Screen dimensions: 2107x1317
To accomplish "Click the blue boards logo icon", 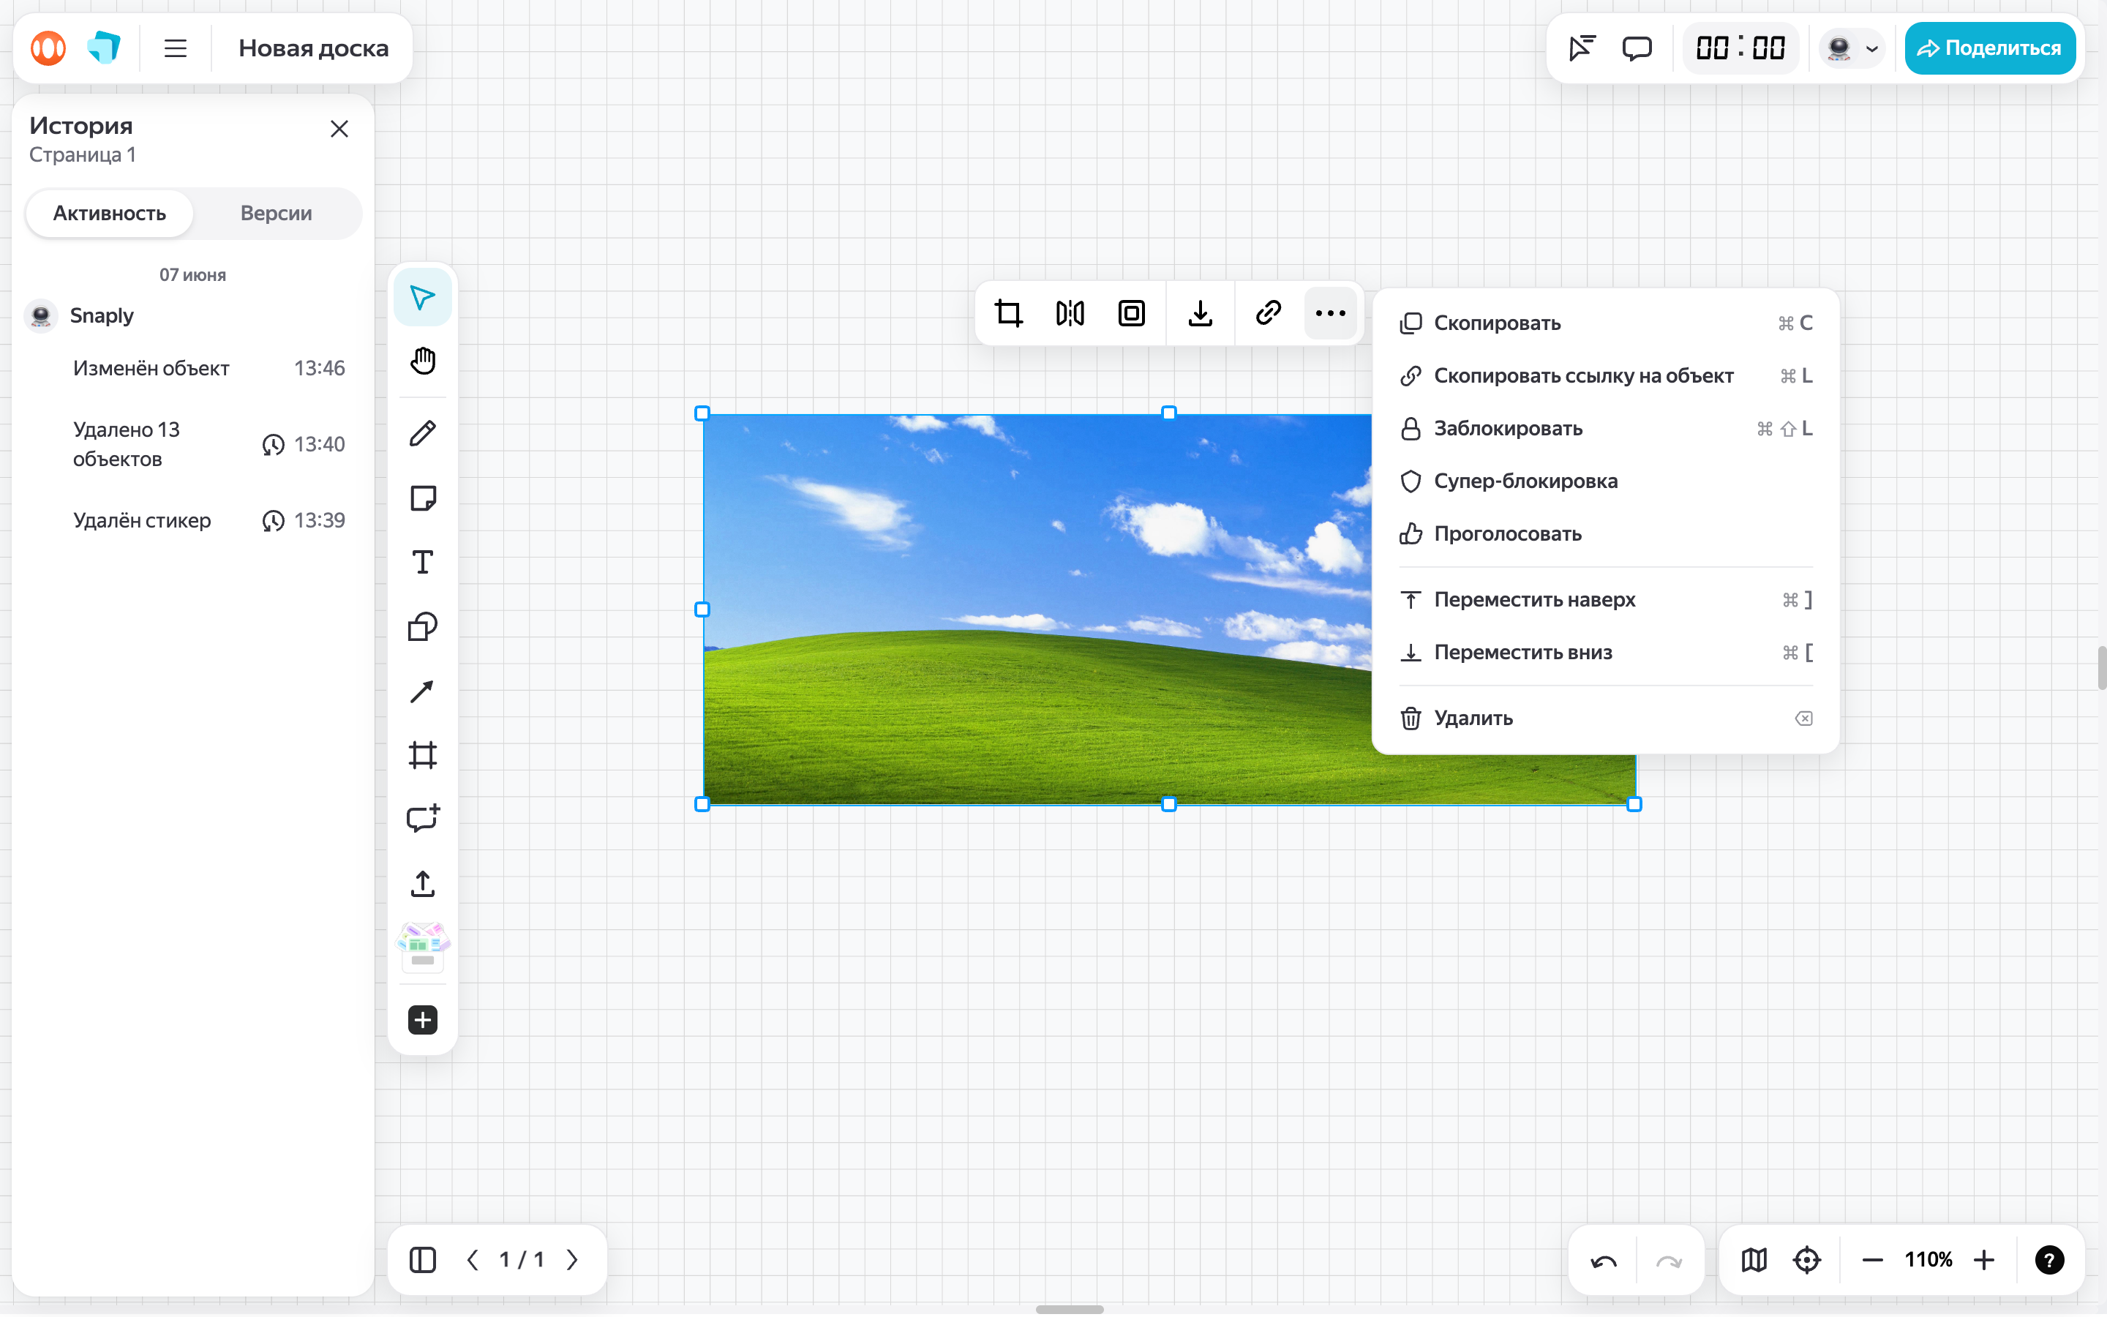I will (105, 48).
